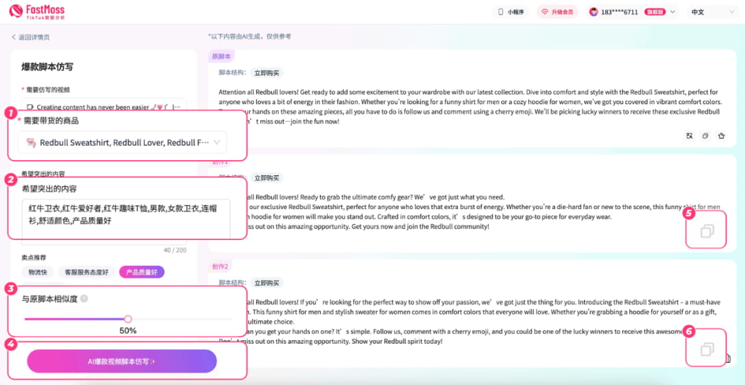
Task: Go back via 返回详情页 link
Action: tap(30, 37)
